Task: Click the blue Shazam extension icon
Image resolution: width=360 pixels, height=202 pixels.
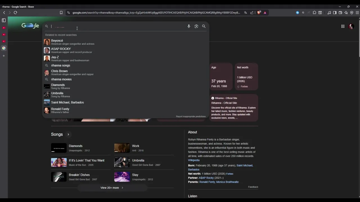Action: [x=298, y=13]
